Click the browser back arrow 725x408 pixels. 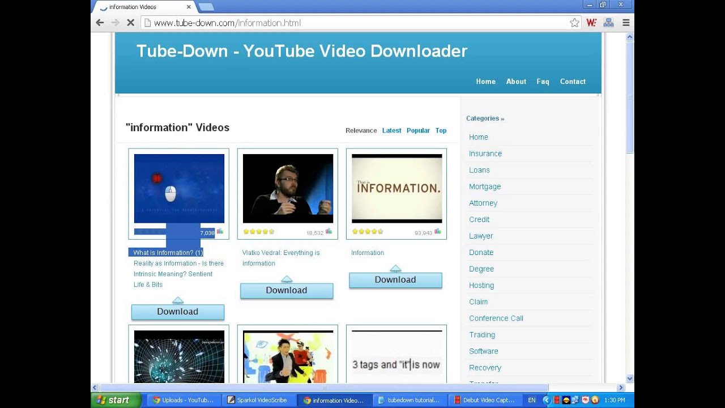[x=100, y=23]
